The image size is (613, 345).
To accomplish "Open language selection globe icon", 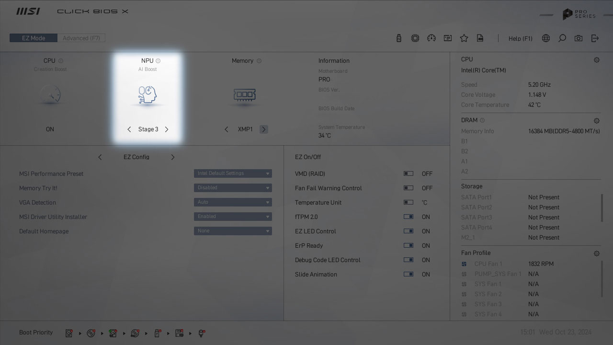I will click(546, 38).
